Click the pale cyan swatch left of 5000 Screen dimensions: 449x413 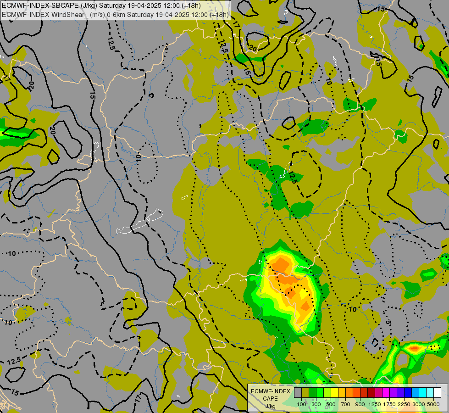pos(430,392)
